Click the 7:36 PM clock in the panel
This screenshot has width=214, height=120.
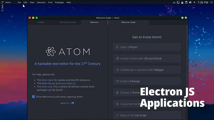coord(203,2)
